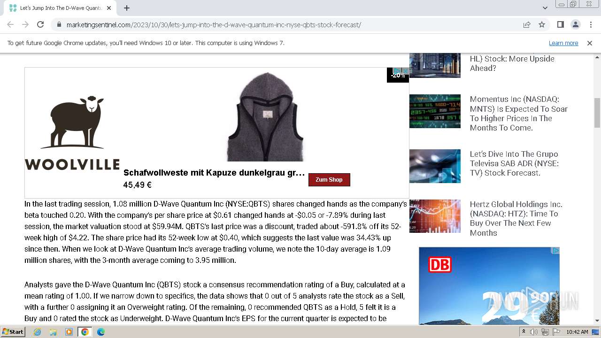601x338 pixels.
Task: Click the DB logo in sidebar ad
Action: tap(440, 264)
